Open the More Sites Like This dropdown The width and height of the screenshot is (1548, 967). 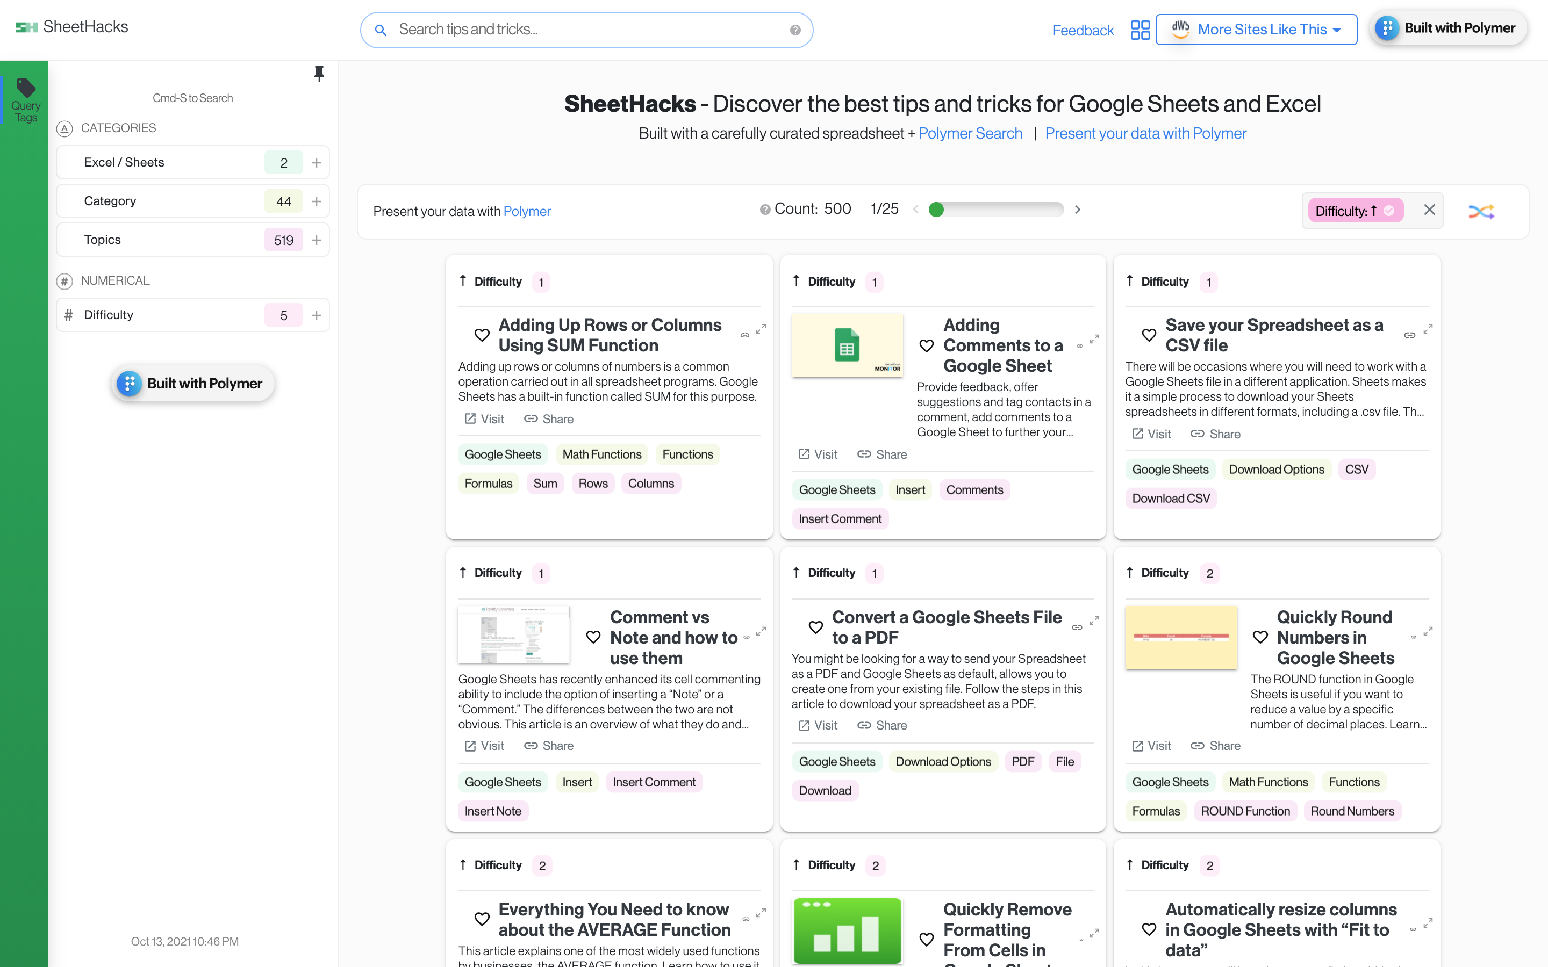pyautogui.click(x=1256, y=30)
